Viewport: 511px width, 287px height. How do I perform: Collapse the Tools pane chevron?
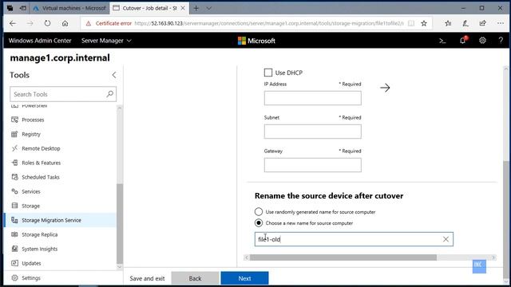114,75
